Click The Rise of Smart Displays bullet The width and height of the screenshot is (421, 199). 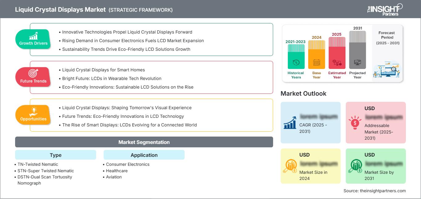[x=129, y=125]
